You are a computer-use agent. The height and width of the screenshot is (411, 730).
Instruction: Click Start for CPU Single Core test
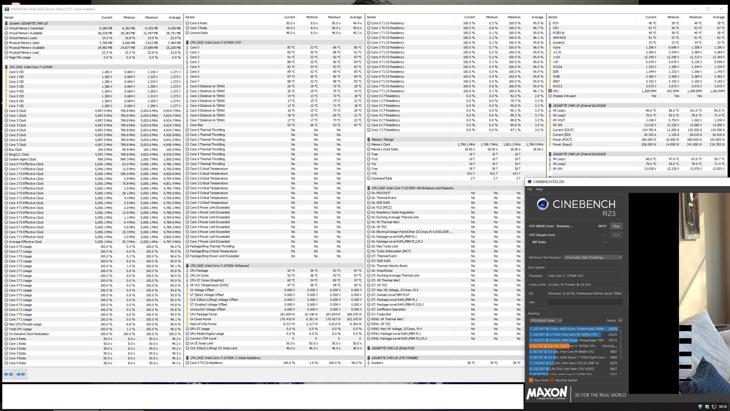tap(616, 235)
